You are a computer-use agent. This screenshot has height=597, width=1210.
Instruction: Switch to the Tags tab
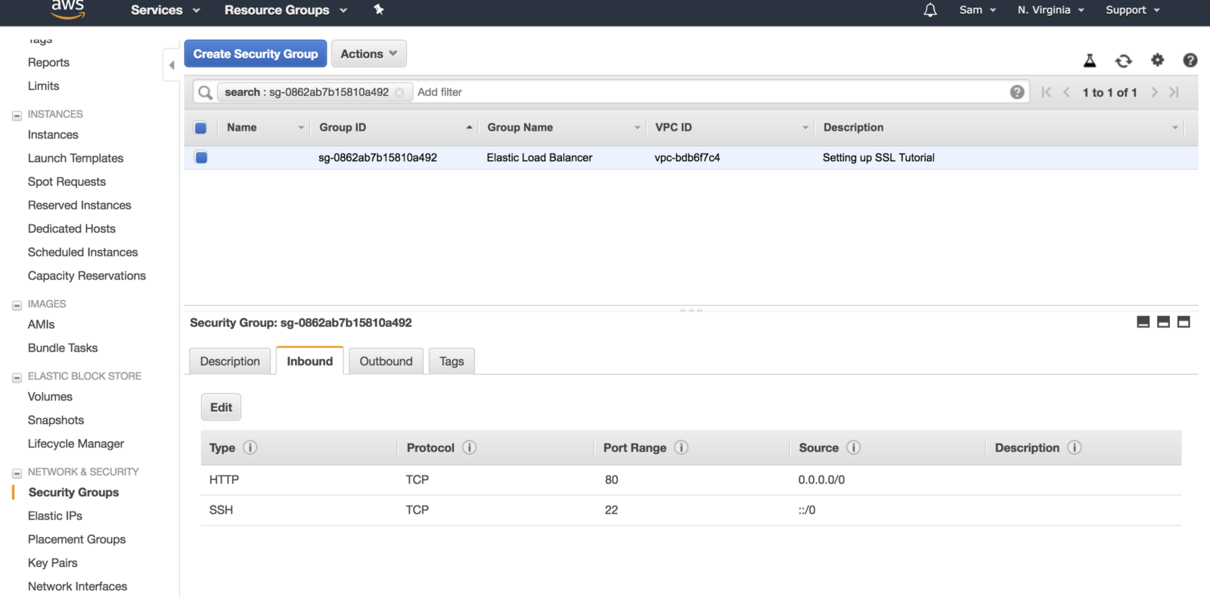point(451,361)
